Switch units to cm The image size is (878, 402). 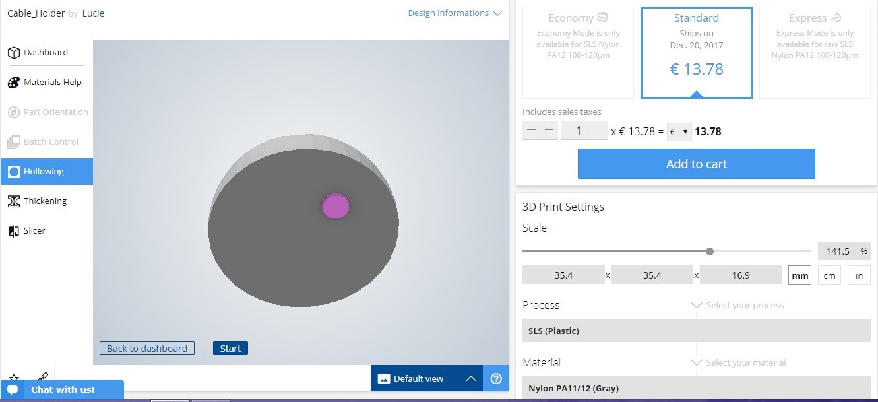coord(829,275)
